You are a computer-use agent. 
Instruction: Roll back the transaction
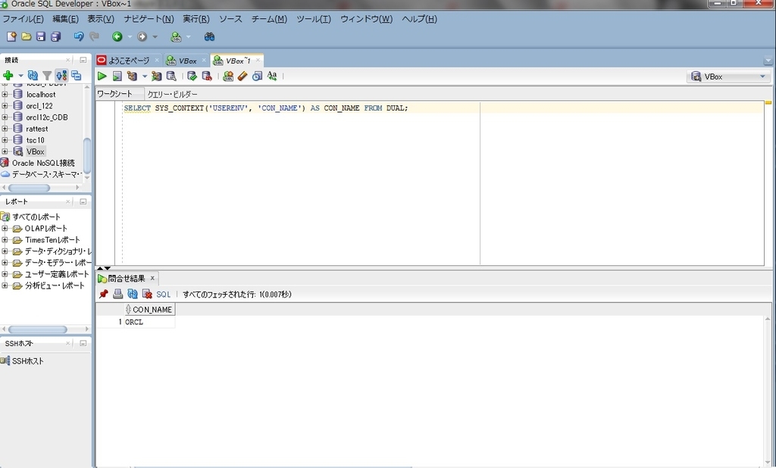[x=207, y=76]
